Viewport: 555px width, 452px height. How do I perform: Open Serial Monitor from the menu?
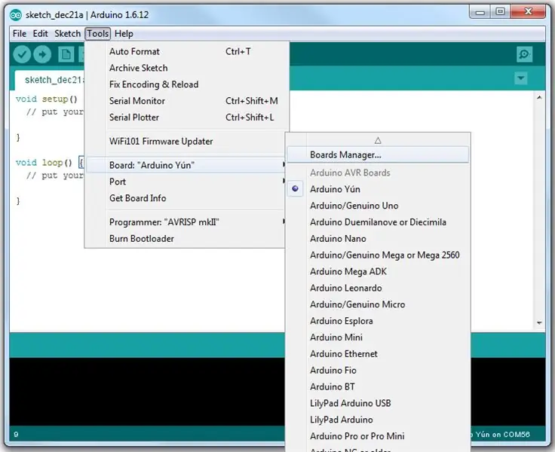187,101
